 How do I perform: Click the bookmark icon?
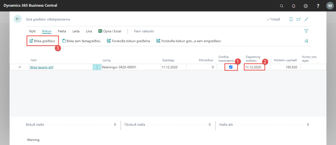point(291,19)
